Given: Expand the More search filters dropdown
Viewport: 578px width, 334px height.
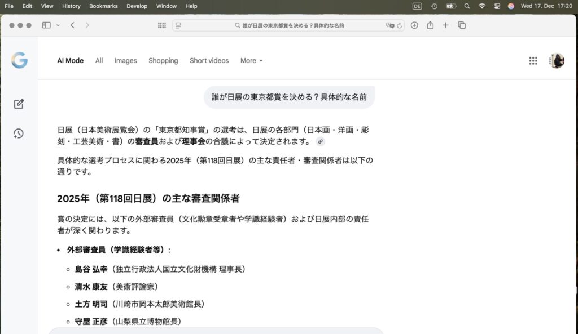Looking at the screenshot, I should point(251,61).
